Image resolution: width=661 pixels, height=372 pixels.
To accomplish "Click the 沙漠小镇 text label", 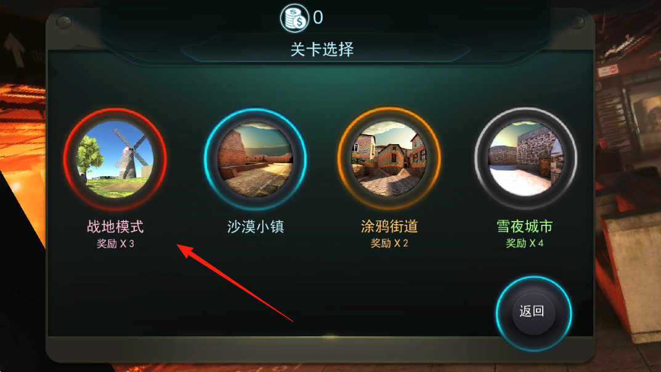I will click(256, 227).
